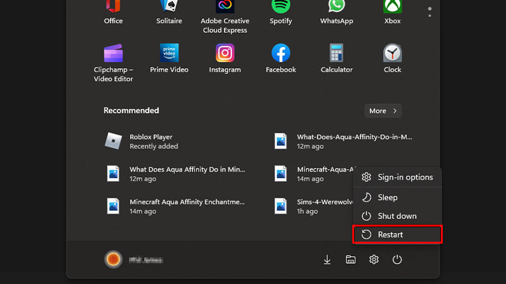This screenshot has height=284, width=506.
Task: Open WhatsApp from pinned apps
Action: point(336,12)
